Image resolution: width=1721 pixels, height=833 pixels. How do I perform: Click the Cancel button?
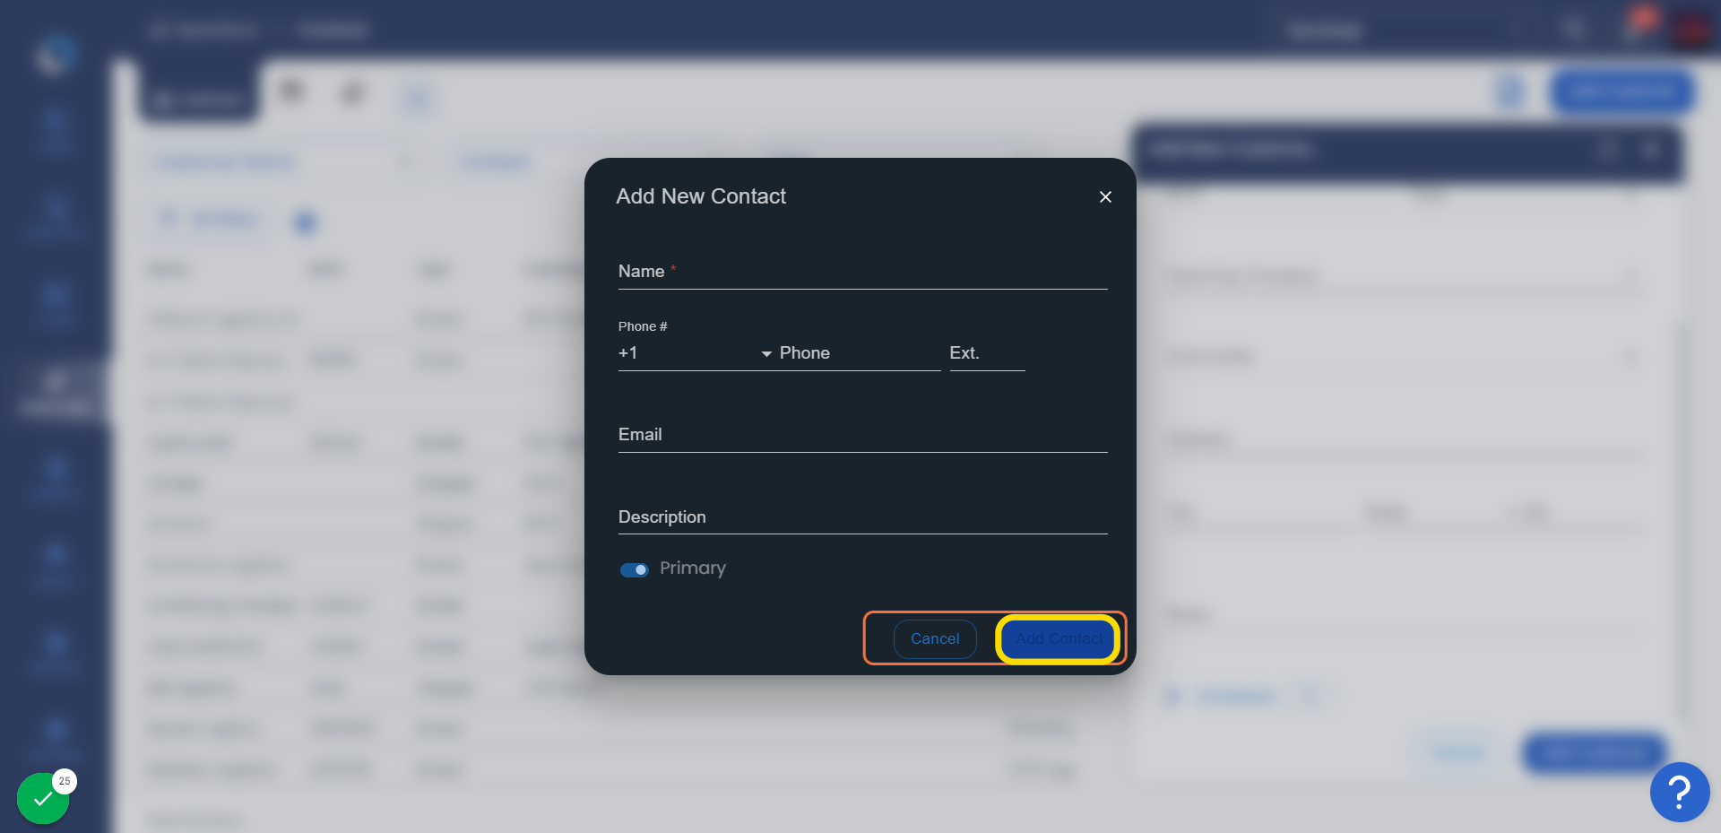pyautogui.click(x=935, y=638)
